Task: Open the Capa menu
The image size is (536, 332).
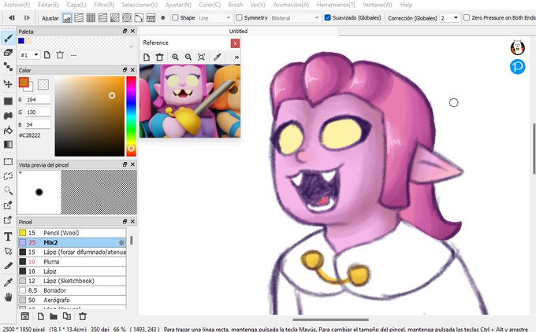Action: (76, 5)
